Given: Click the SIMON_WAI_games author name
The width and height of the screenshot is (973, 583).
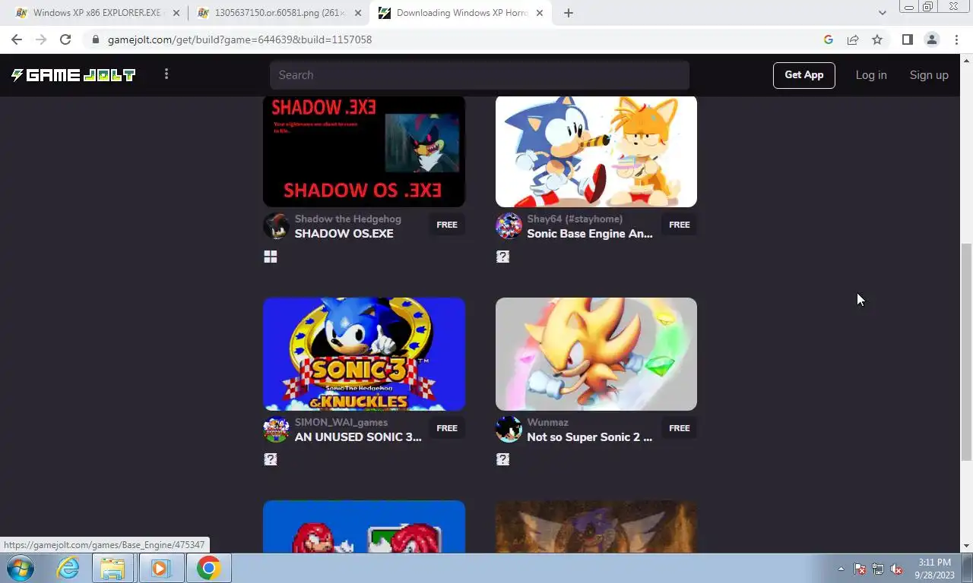Looking at the screenshot, I should click(341, 422).
